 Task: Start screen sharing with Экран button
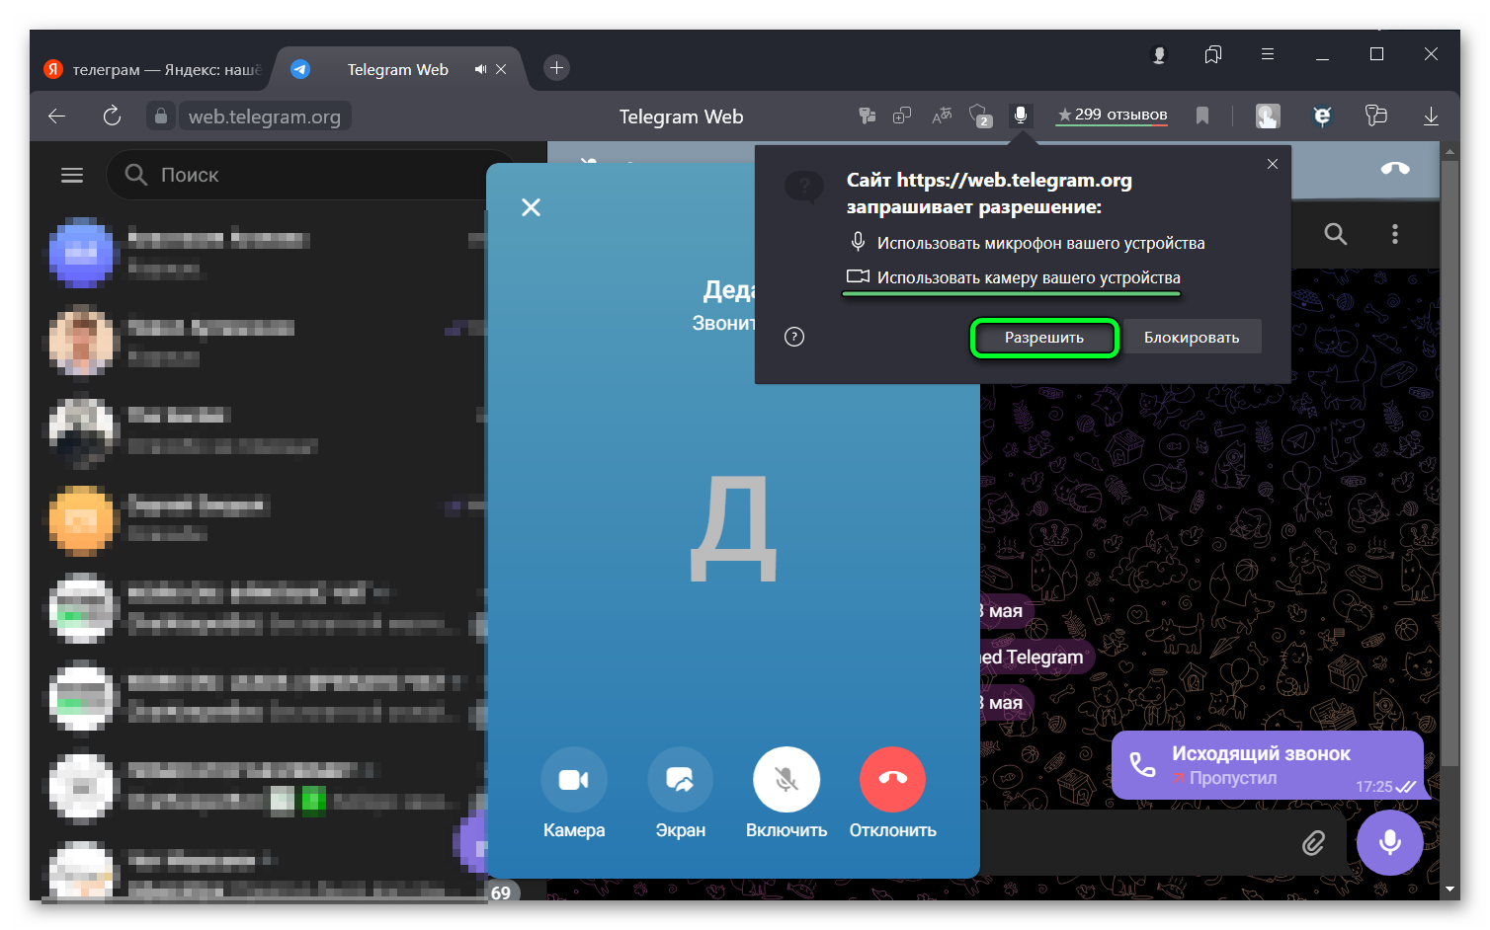[x=680, y=780]
